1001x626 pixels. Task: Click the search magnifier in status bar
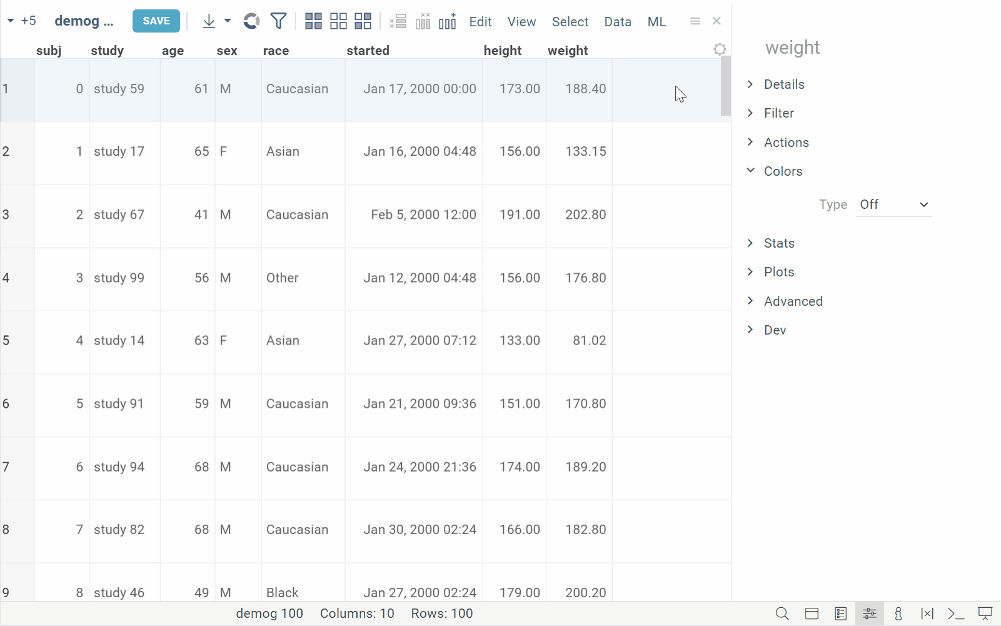[782, 613]
